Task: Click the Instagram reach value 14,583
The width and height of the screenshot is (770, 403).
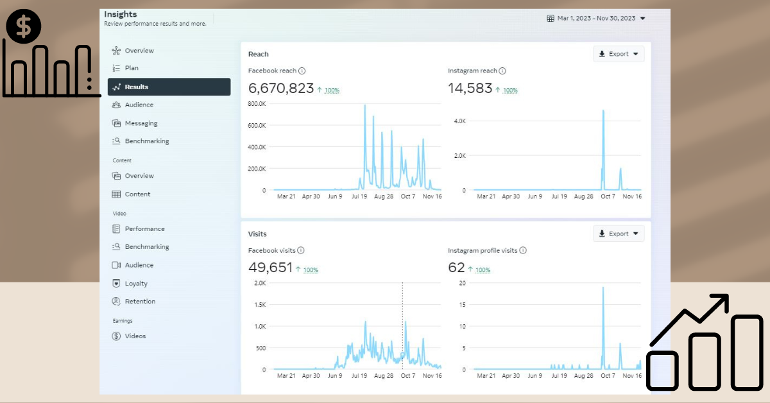Action: point(470,89)
